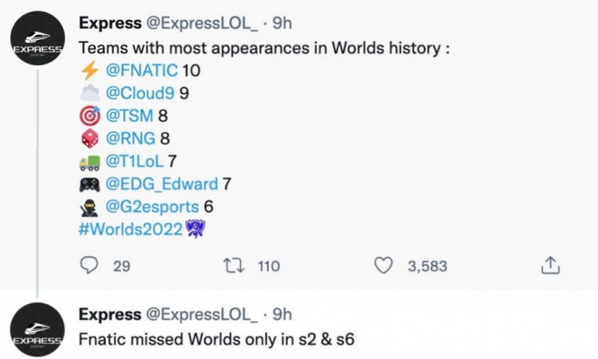Like the tweet with heart icon
The width and height of the screenshot is (598, 359).
pos(383,265)
